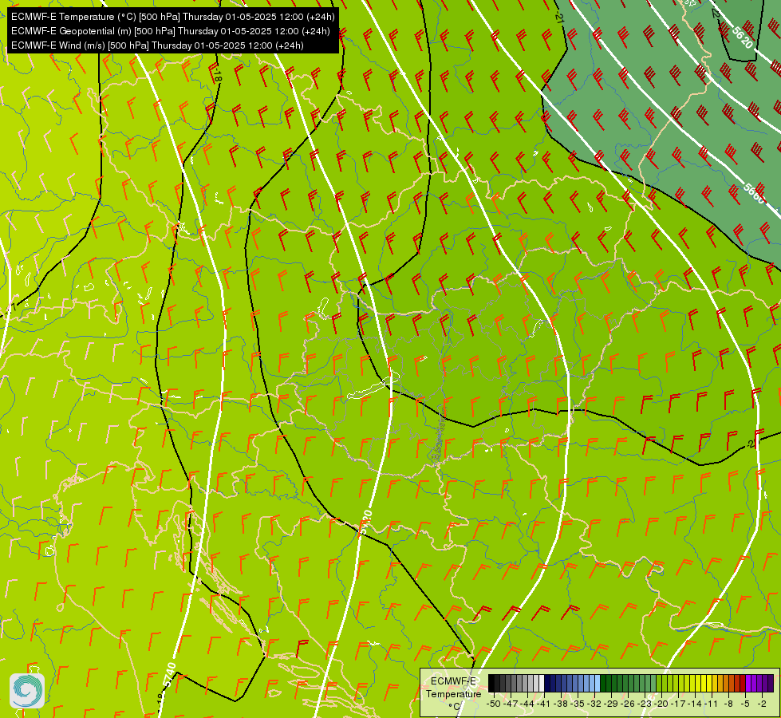Click the 5740 geopotential contour label
Viewport: 781px width, 718px height.
pos(169,675)
